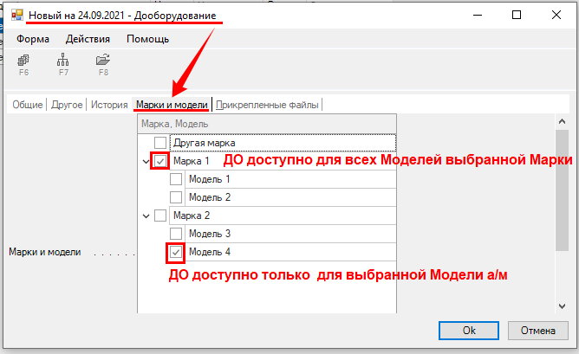Maximize the dialog window
This screenshot has height=354, width=579.
(x=517, y=15)
